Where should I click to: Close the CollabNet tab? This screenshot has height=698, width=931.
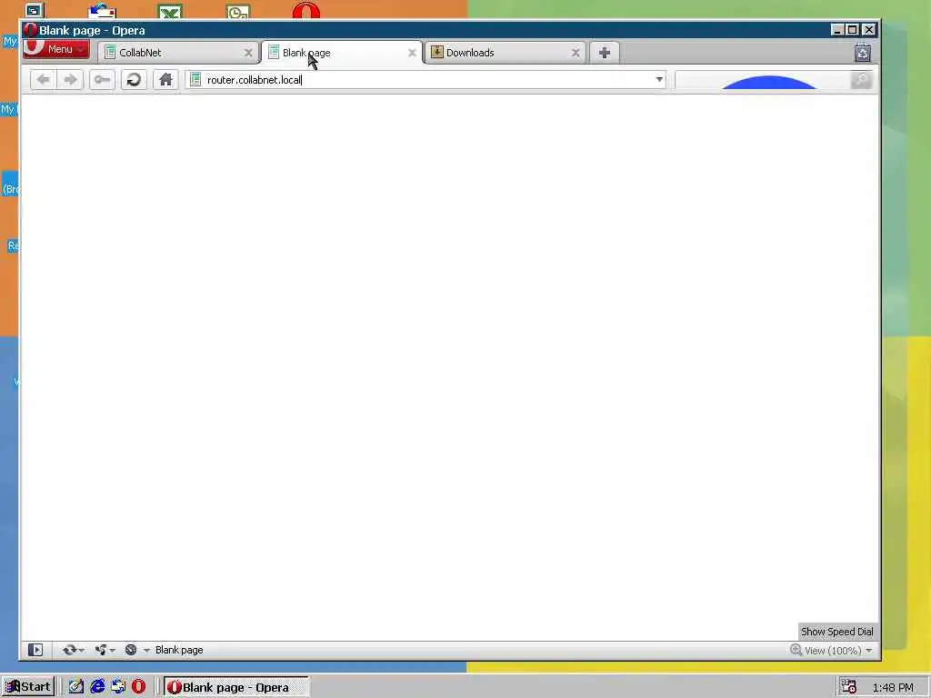tap(248, 53)
